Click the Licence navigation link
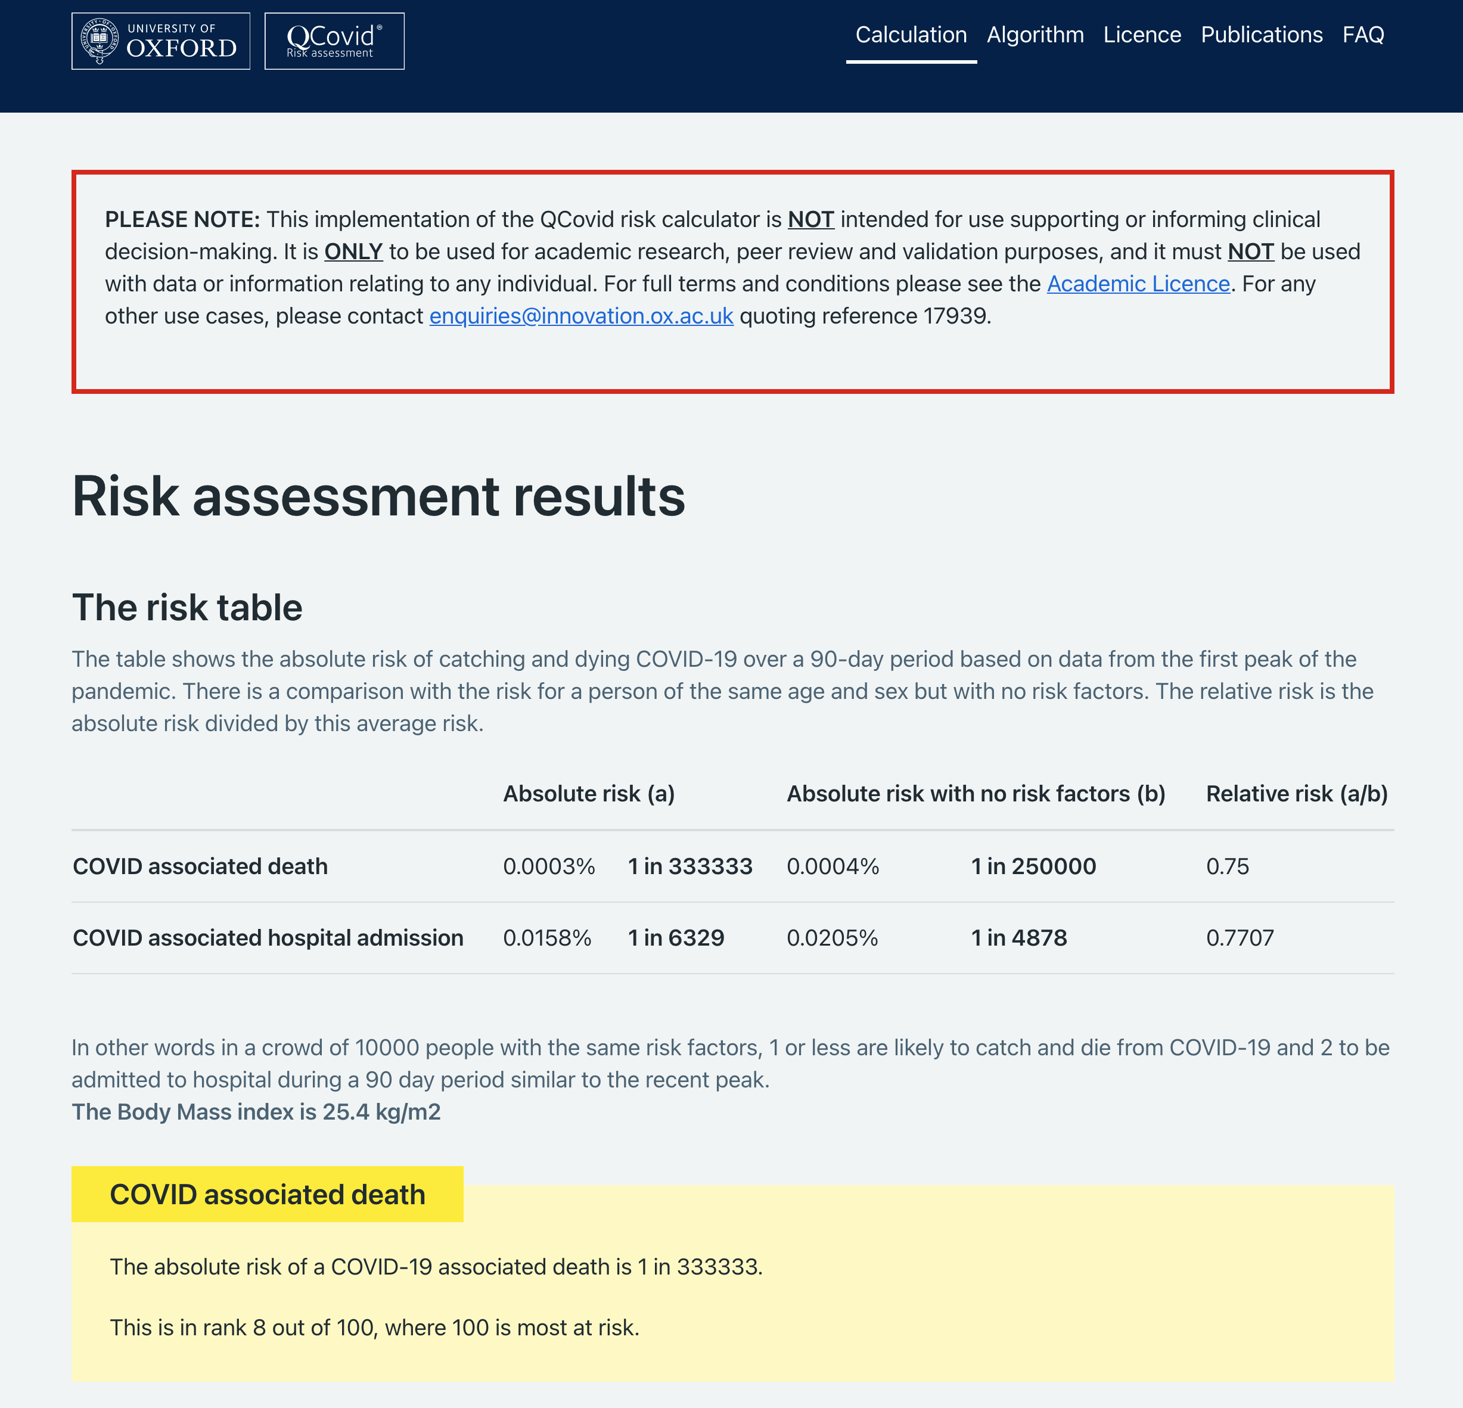This screenshot has width=1463, height=1408. tap(1142, 34)
